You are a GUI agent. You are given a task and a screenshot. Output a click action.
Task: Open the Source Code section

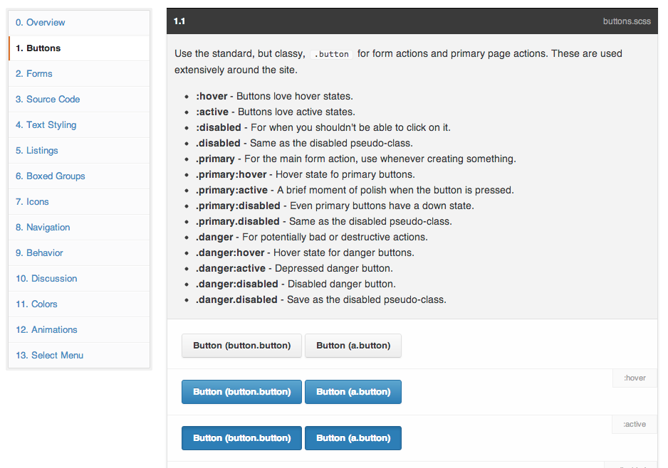[48, 100]
